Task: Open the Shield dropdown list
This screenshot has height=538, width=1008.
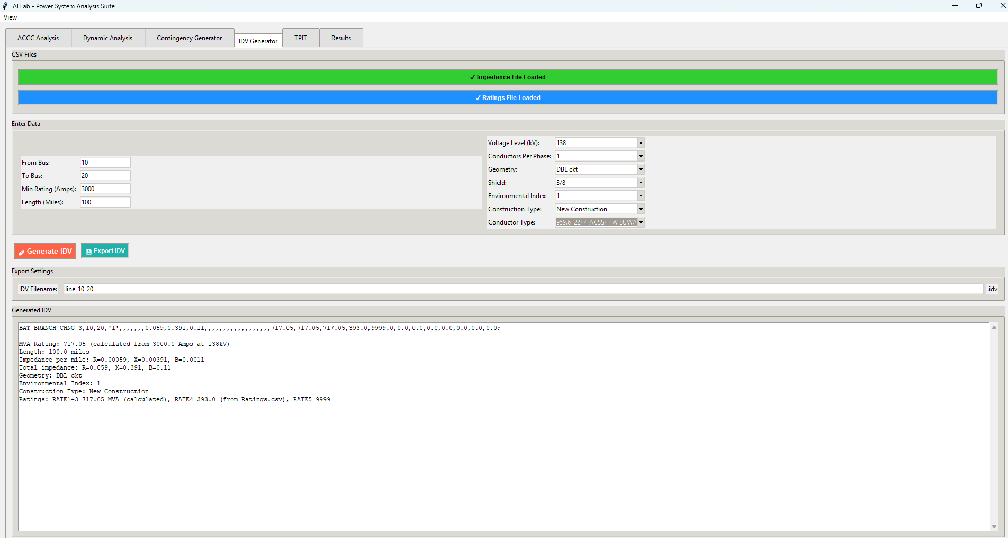Action: click(641, 183)
